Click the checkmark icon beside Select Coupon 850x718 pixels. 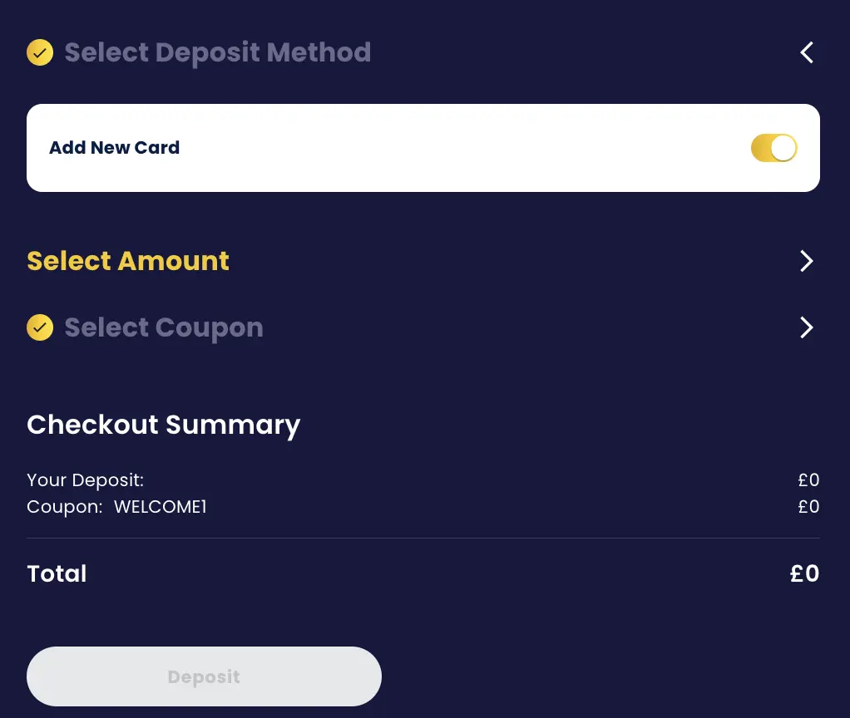[40, 327]
